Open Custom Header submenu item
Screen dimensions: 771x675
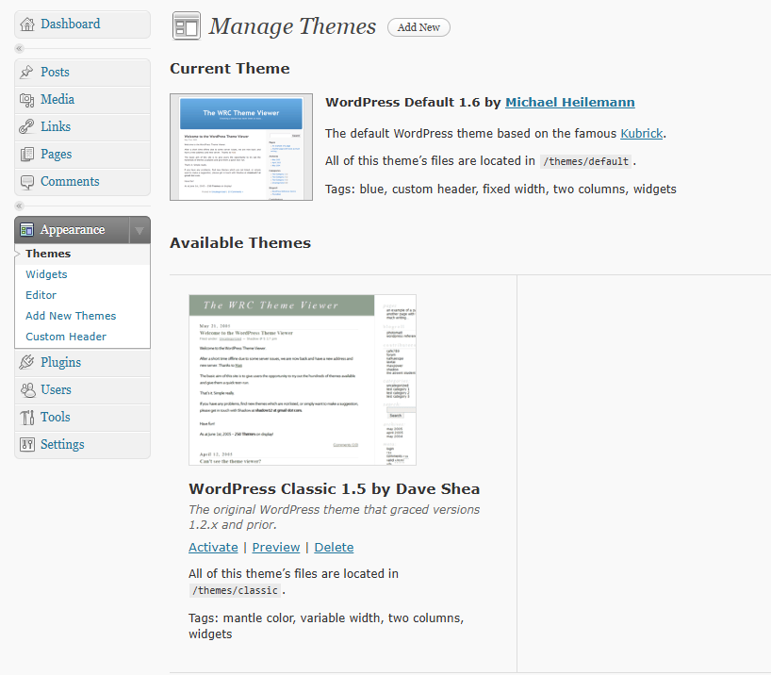click(x=66, y=337)
